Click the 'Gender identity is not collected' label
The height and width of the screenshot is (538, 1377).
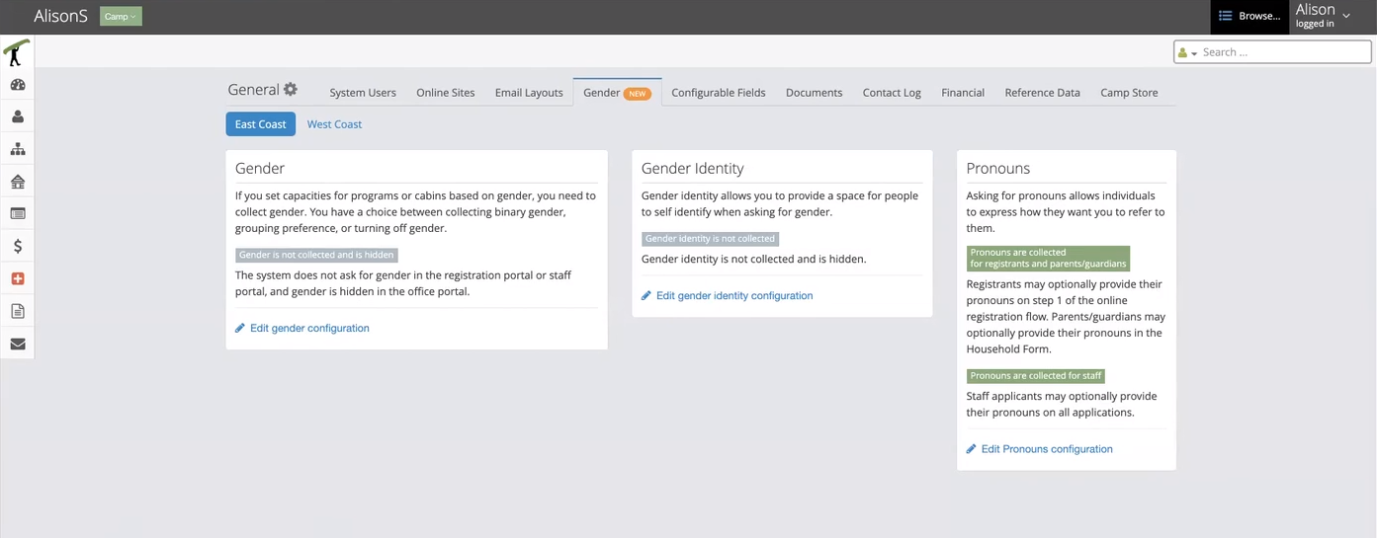[x=710, y=239]
